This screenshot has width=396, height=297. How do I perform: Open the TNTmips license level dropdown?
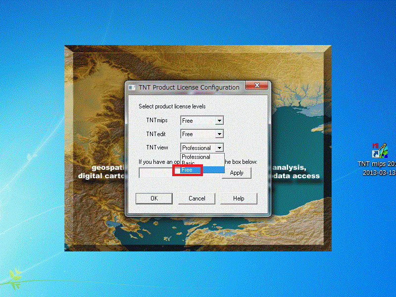(219, 121)
